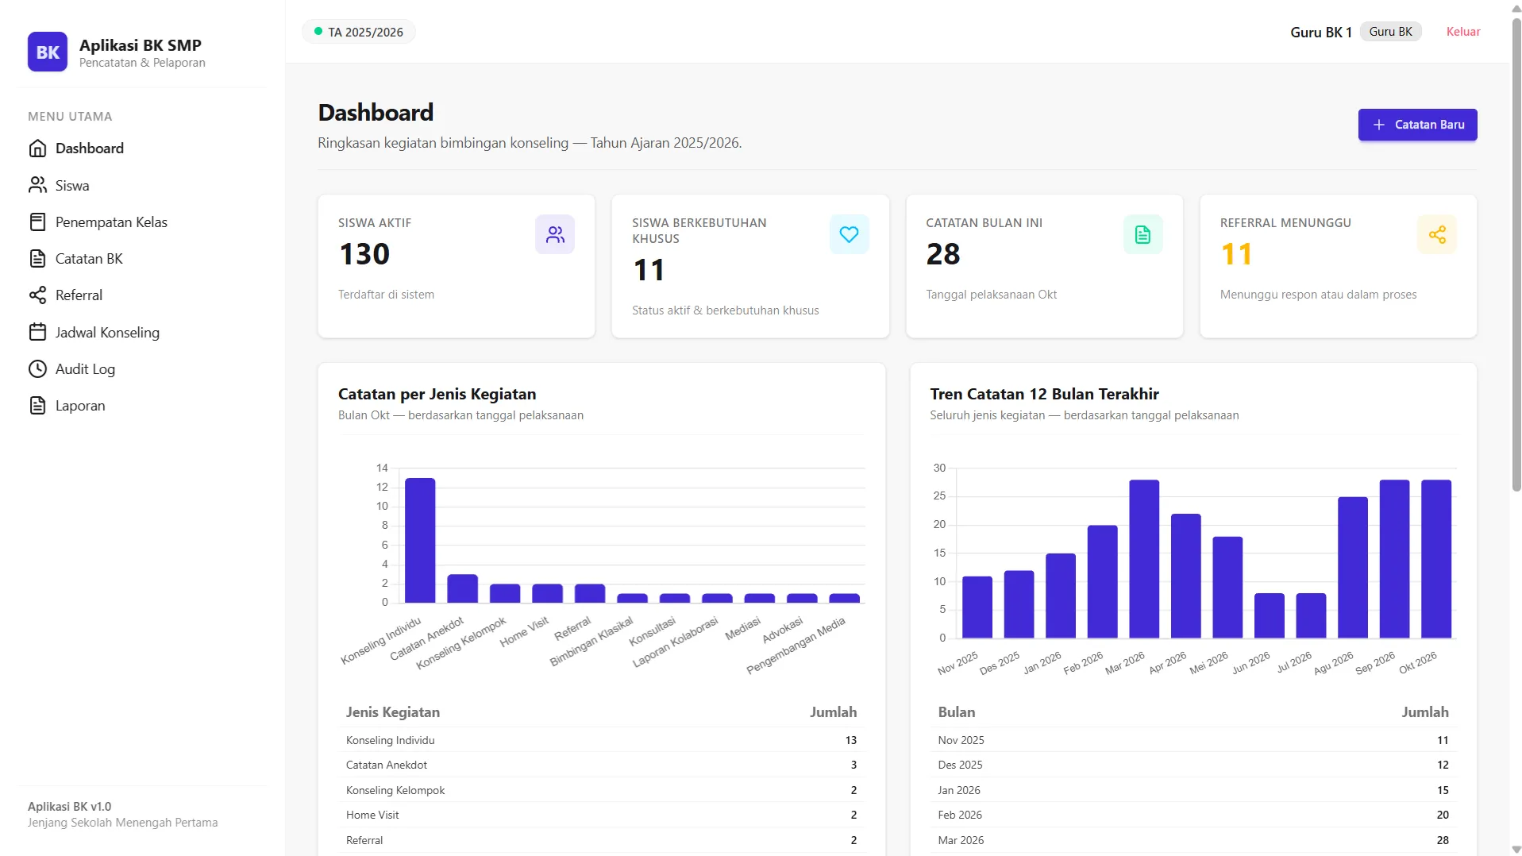1522x856 pixels.
Task: Click the document icon on Catatan Bulan Ini card
Action: (1142, 234)
